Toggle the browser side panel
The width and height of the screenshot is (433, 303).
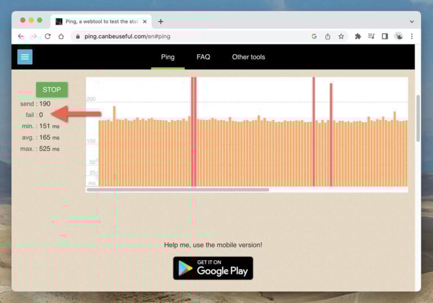pyautogui.click(x=385, y=37)
